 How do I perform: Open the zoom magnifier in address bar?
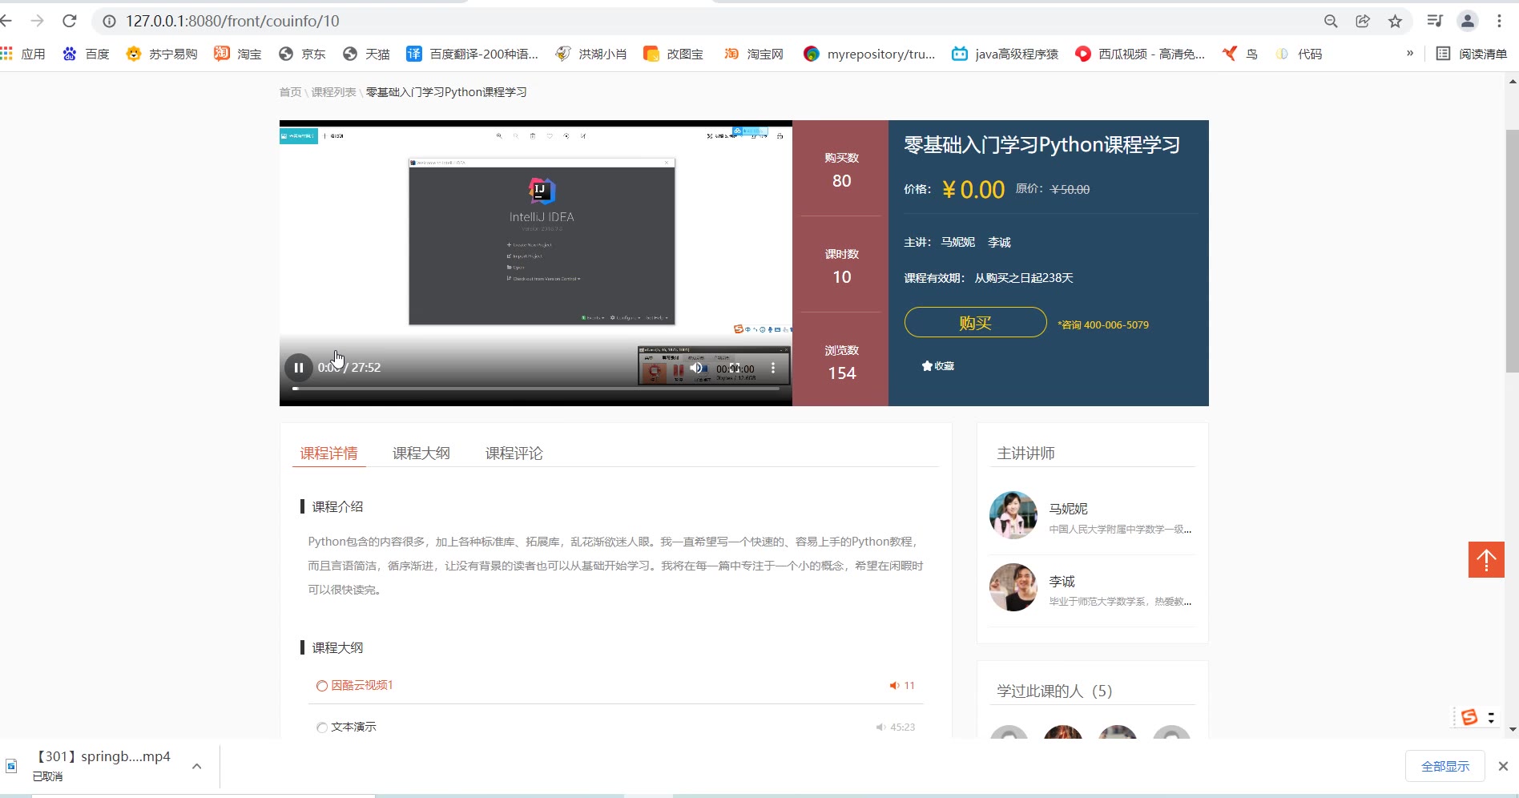(1331, 21)
